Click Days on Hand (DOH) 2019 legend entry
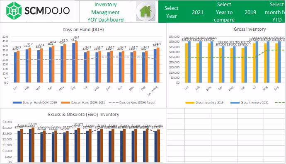This screenshot has height=164, width=286. [35, 103]
